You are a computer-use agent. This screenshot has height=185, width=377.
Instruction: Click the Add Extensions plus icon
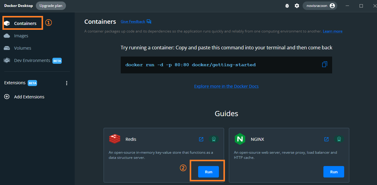click(7, 97)
